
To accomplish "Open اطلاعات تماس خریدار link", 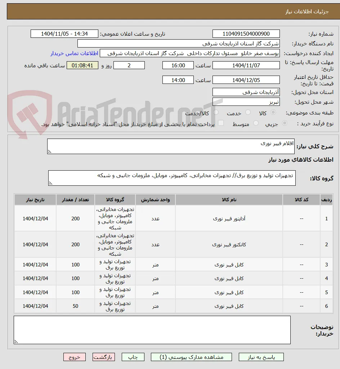I will [x=74, y=53].
